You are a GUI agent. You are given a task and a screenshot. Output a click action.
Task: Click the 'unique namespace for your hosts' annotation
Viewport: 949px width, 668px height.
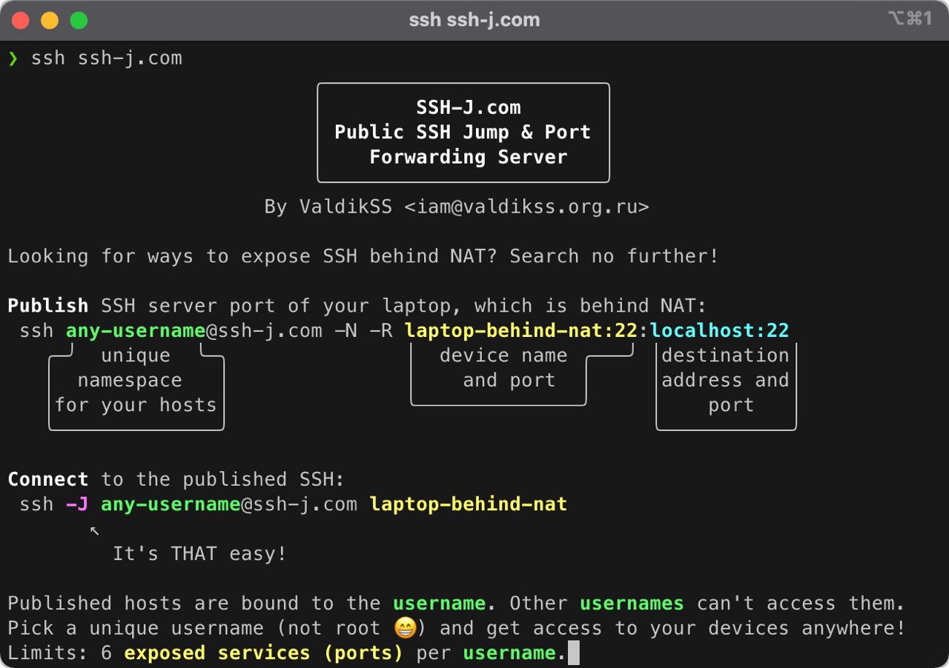pos(136,381)
